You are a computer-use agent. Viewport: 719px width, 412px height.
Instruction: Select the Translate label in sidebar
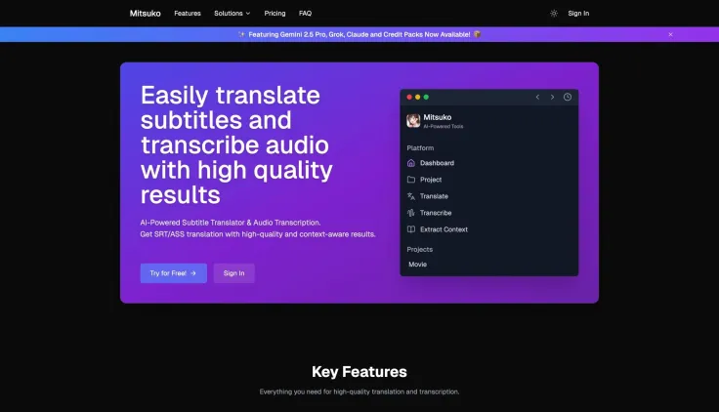coord(434,196)
